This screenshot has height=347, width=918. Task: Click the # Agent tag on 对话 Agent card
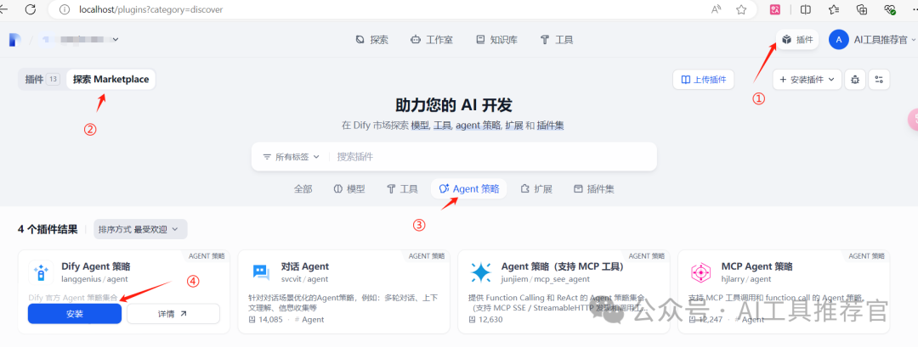309,320
